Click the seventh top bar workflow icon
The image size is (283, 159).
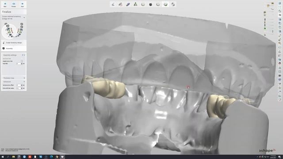point(158,4)
